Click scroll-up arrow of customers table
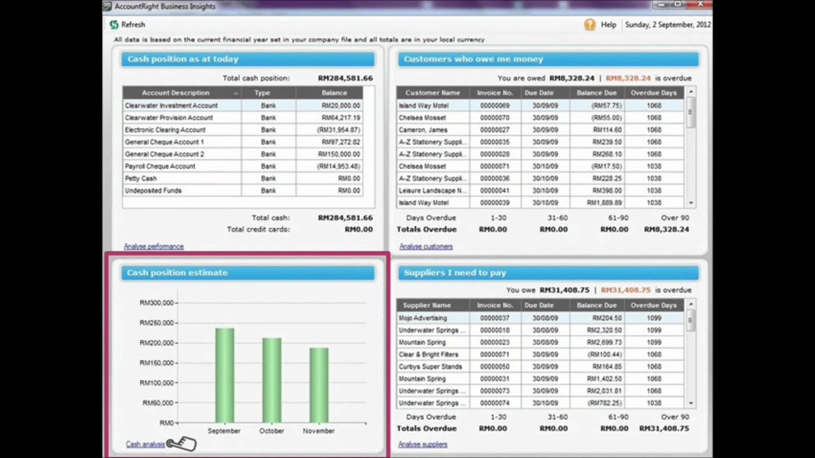The image size is (815, 458). coord(691,93)
